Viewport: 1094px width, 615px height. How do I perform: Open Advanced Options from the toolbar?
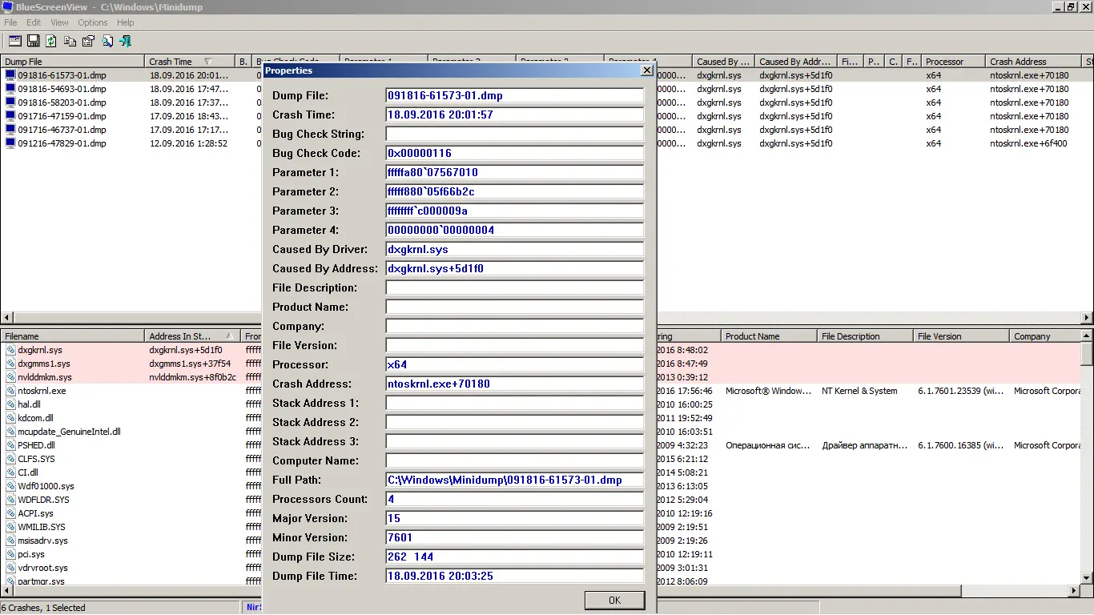pyautogui.click(x=15, y=41)
